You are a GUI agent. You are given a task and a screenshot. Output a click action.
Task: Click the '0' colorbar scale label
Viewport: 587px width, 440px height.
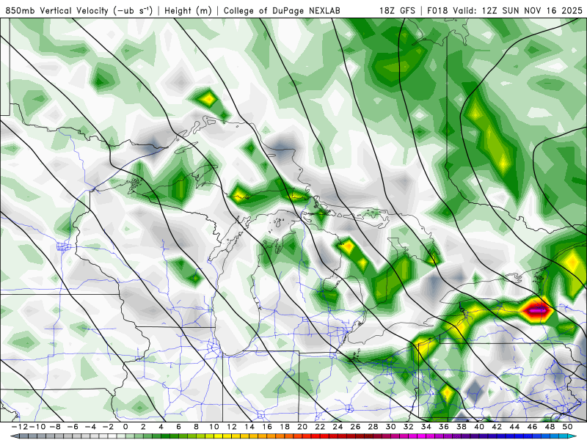coord(125,427)
